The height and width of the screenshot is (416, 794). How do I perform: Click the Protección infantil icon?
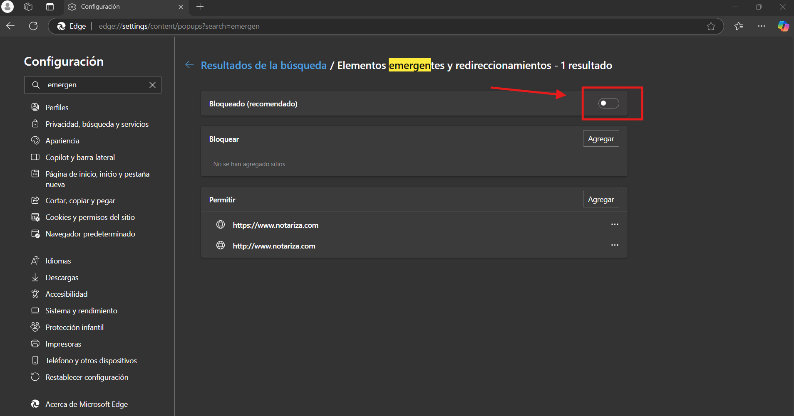tap(35, 327)
